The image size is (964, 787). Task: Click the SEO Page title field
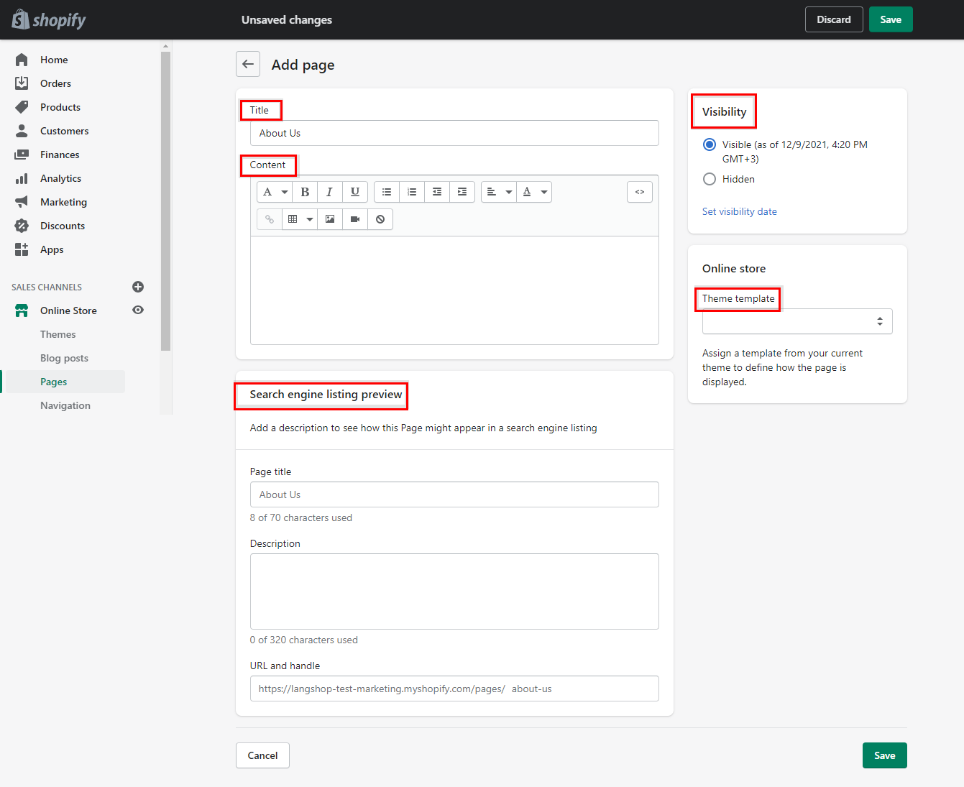tap(454, 494)
